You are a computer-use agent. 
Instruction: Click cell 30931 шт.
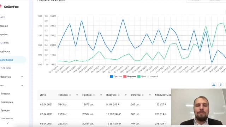88,123
